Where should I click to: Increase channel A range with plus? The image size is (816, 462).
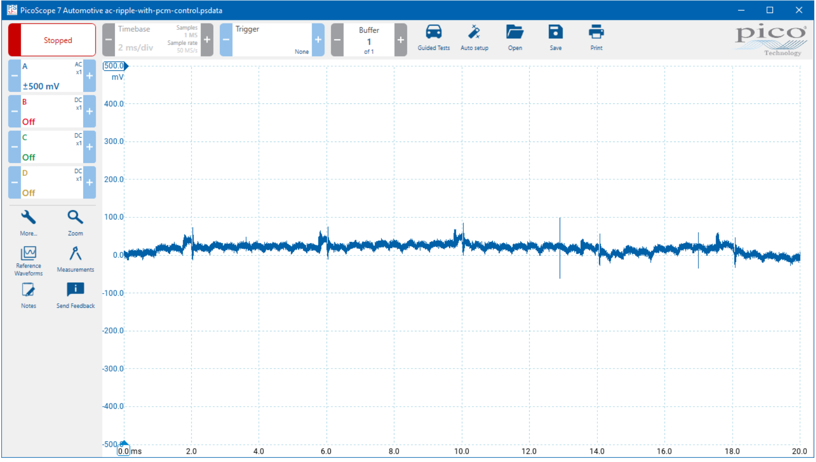point(89,76)
